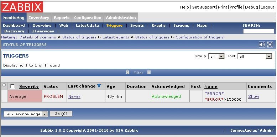
Task: Open the Web submenu
Action: click(x=64, y=25)
